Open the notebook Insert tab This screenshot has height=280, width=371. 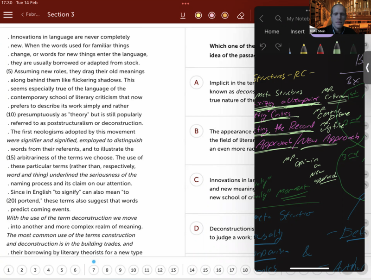pyautogui.click(x=297, y=32)
